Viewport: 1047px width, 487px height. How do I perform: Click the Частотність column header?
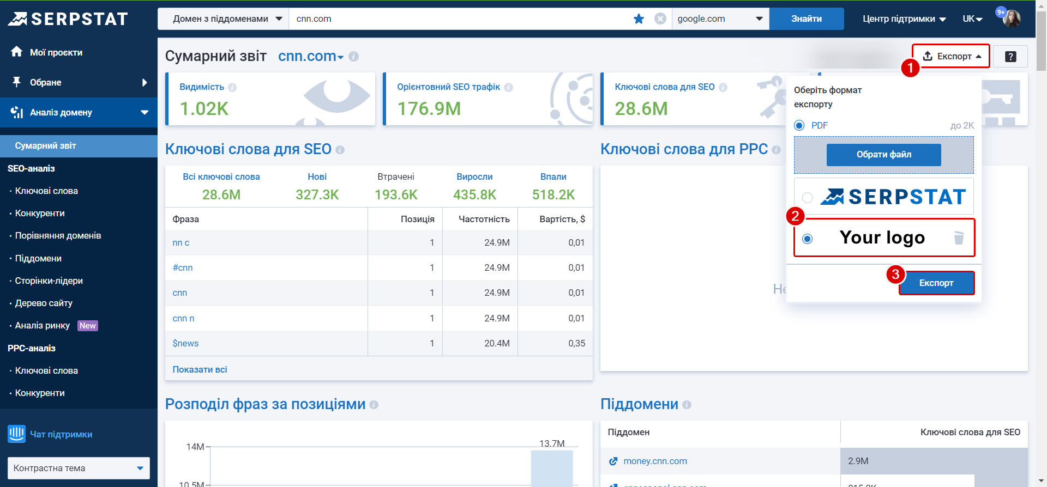tap(484, 219)
